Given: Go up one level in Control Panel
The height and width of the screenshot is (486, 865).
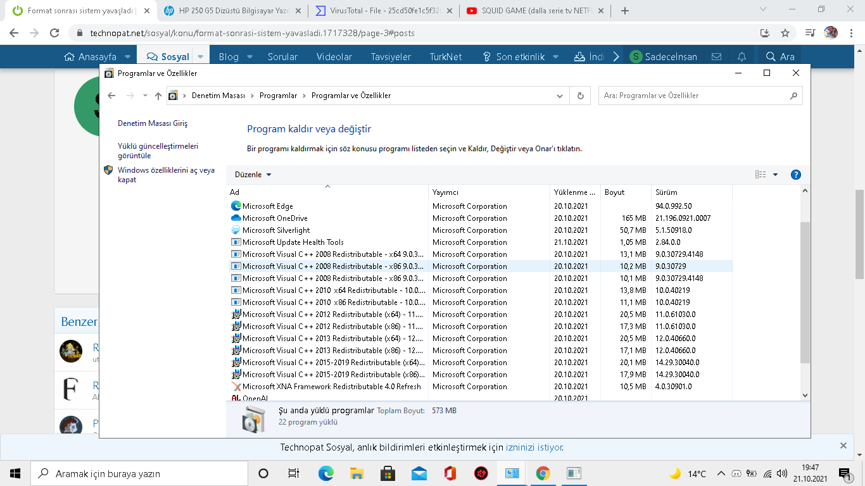Looking at the screenshot, I should 158,96.
